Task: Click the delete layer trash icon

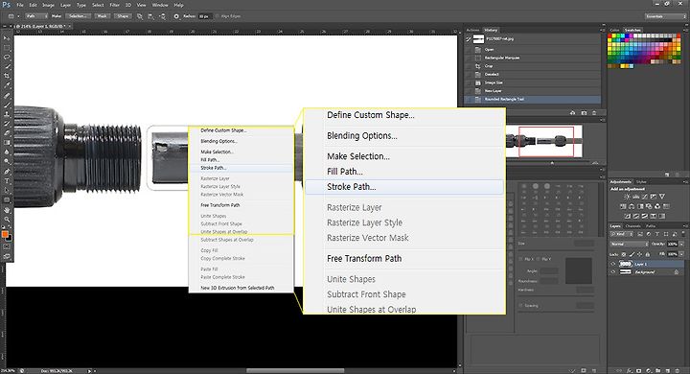Action: 677,371
